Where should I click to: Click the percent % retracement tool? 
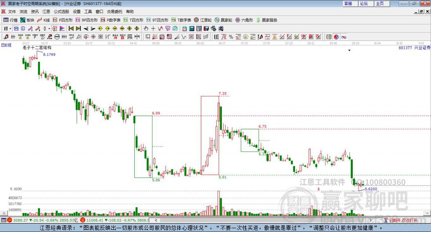click(x=231, y=37)
